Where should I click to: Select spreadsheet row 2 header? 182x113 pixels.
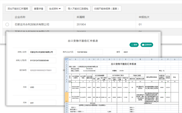coord(67,64)
